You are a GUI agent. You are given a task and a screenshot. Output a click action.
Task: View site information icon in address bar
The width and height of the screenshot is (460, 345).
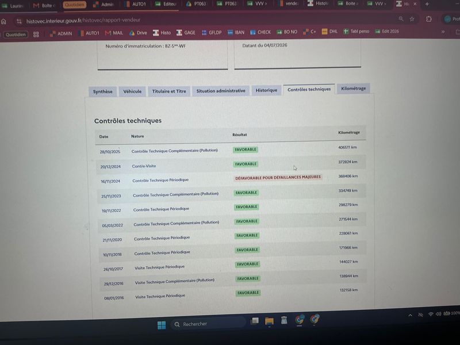(x=20, y=21)
